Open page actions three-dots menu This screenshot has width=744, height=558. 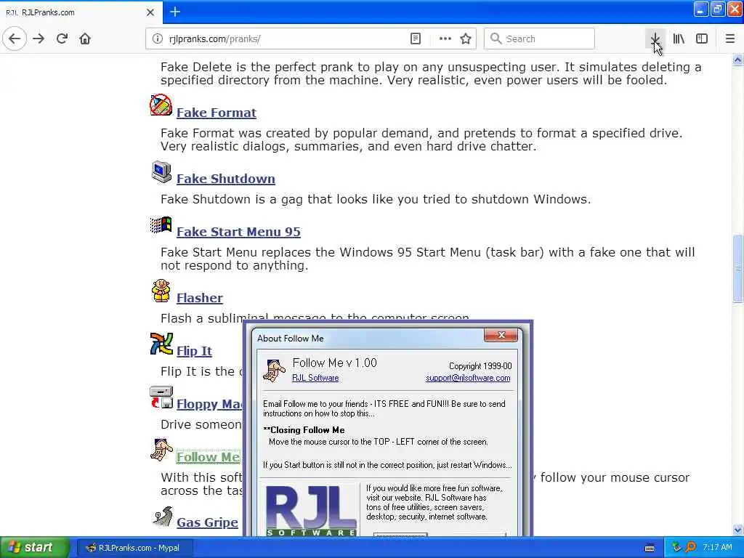point(445,39)
